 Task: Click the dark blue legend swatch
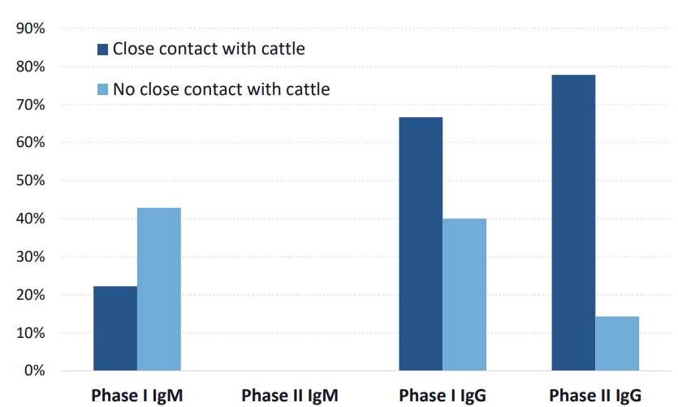click(x=101, y=49)
